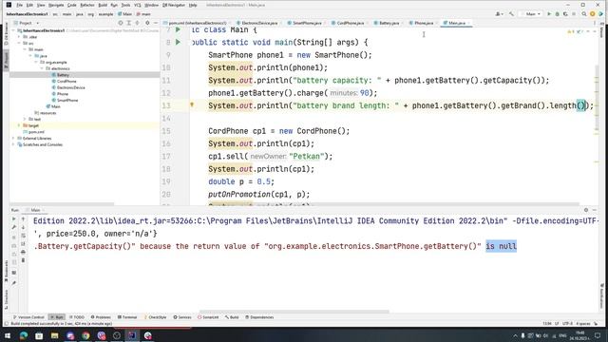Screen dimensions: 608x342
Task: Select ElectronicDevice class in project tree
Action: click(70, 87)
